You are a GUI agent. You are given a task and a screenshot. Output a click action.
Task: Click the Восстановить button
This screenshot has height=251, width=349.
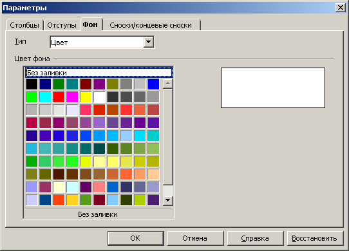tap(315, 238)
